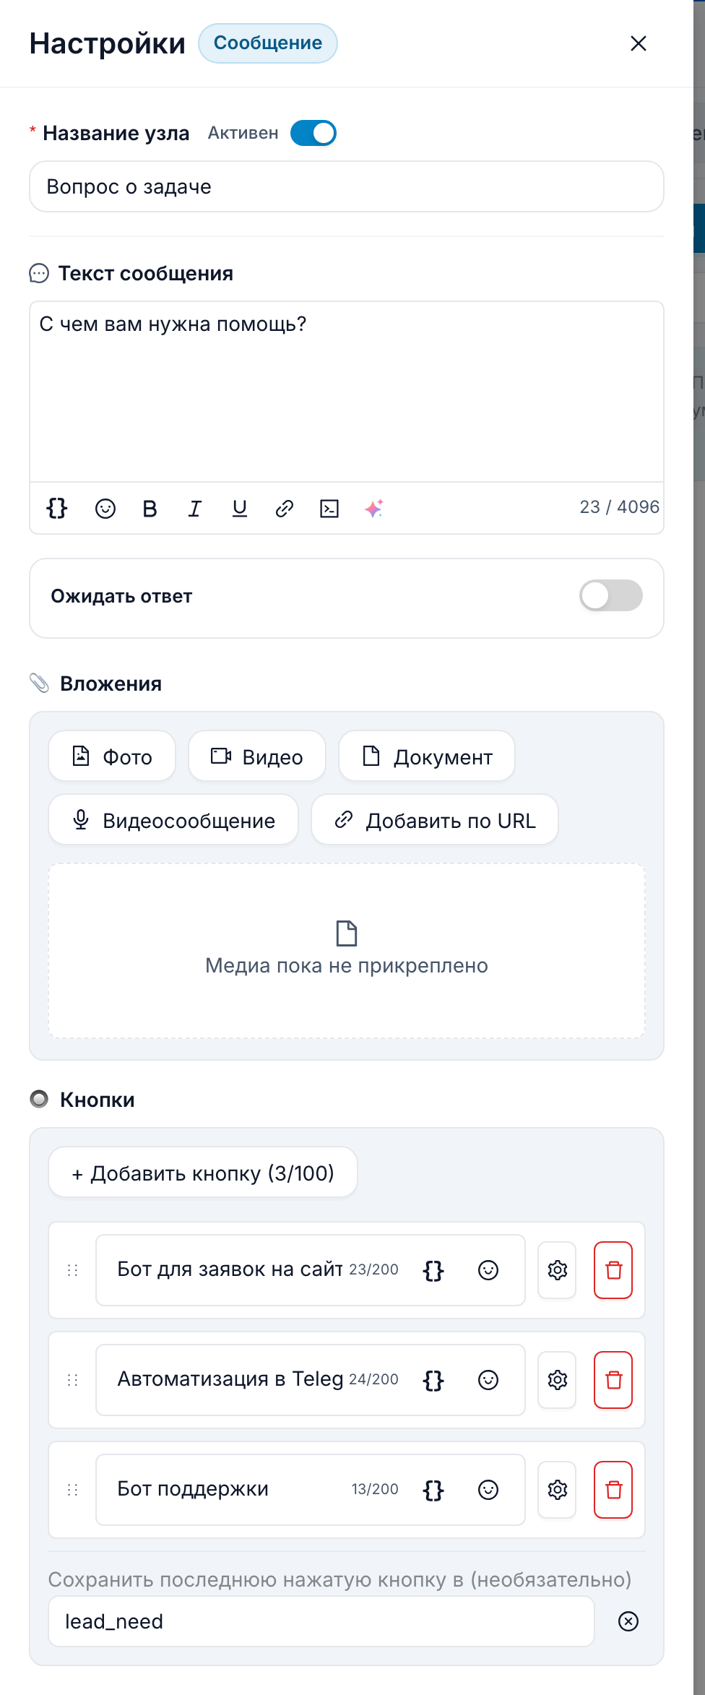Delete the Бот поддержки button

pos(613,1490)
